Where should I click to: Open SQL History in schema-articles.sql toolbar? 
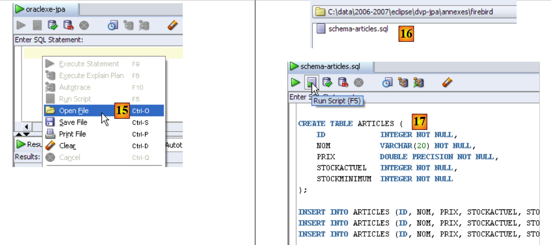387,83
